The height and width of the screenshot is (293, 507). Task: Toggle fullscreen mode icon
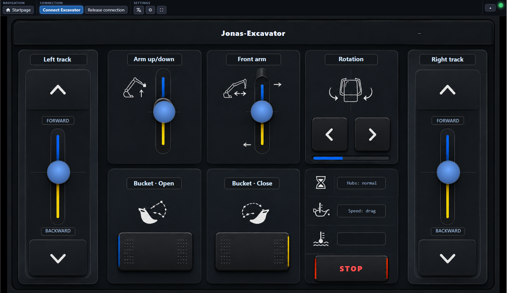pyautogui.click(x=161, y=10)
